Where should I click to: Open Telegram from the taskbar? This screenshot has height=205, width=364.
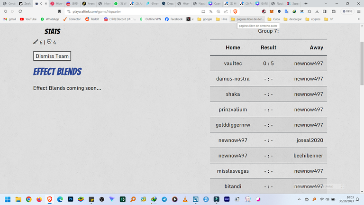(x=164, y=199)
